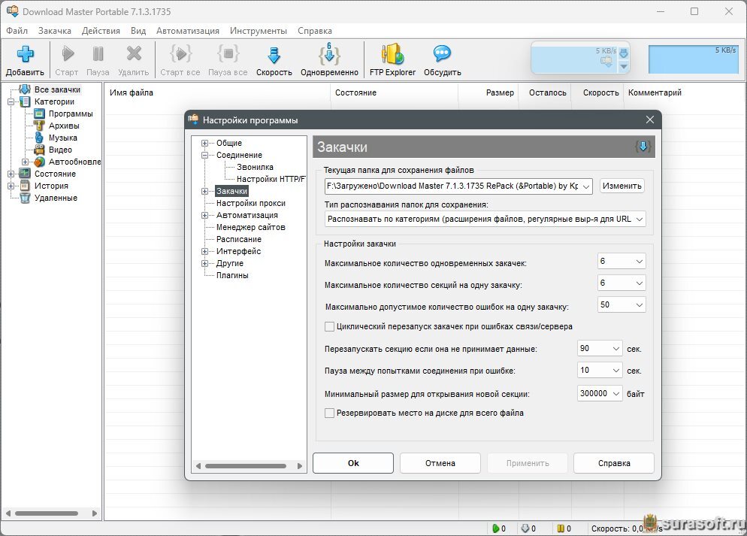Viewport: 747px width, 536px height.
Task: Open the Скорость speed toolbar icon
Action: click(274, 55)
